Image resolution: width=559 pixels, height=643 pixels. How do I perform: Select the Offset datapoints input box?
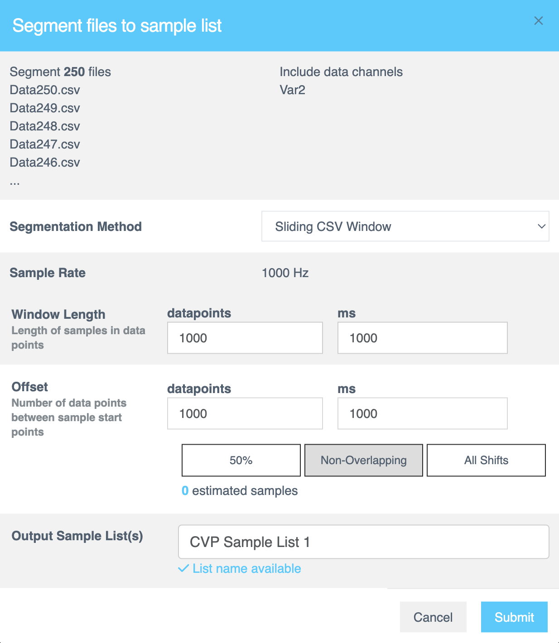[245, 413]
